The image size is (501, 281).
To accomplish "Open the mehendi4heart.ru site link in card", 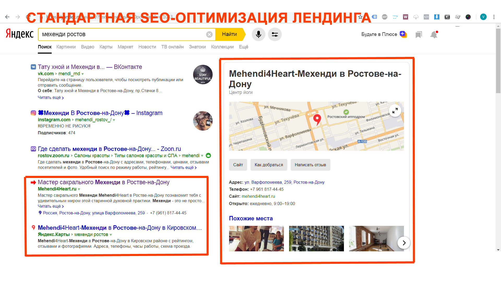I will pyautogui.click(x=258, y=196).
